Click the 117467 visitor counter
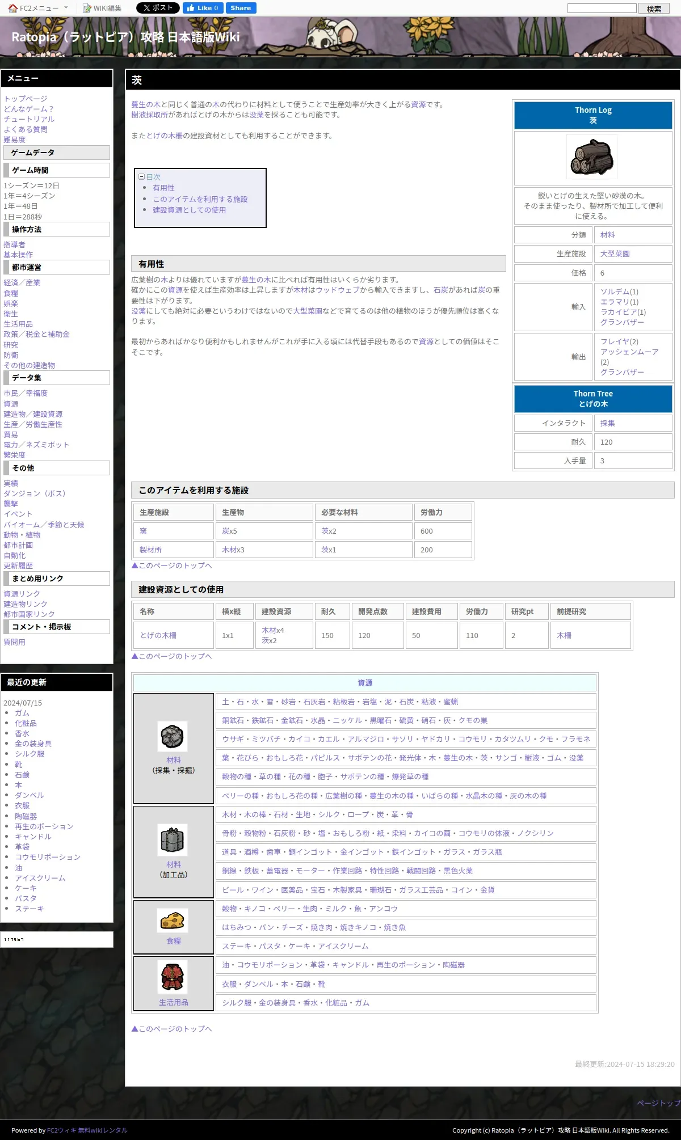The image size is (681, 1140). click(x=14, y=939)
